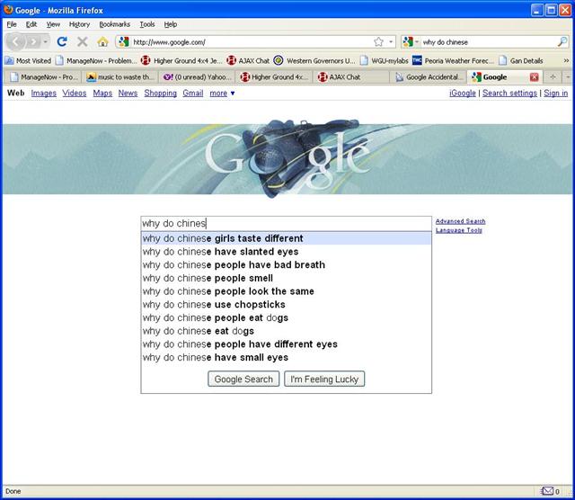Show more bookmarks via toolbar chevron
The image size is (575, 500).
(x=566, y=60)
